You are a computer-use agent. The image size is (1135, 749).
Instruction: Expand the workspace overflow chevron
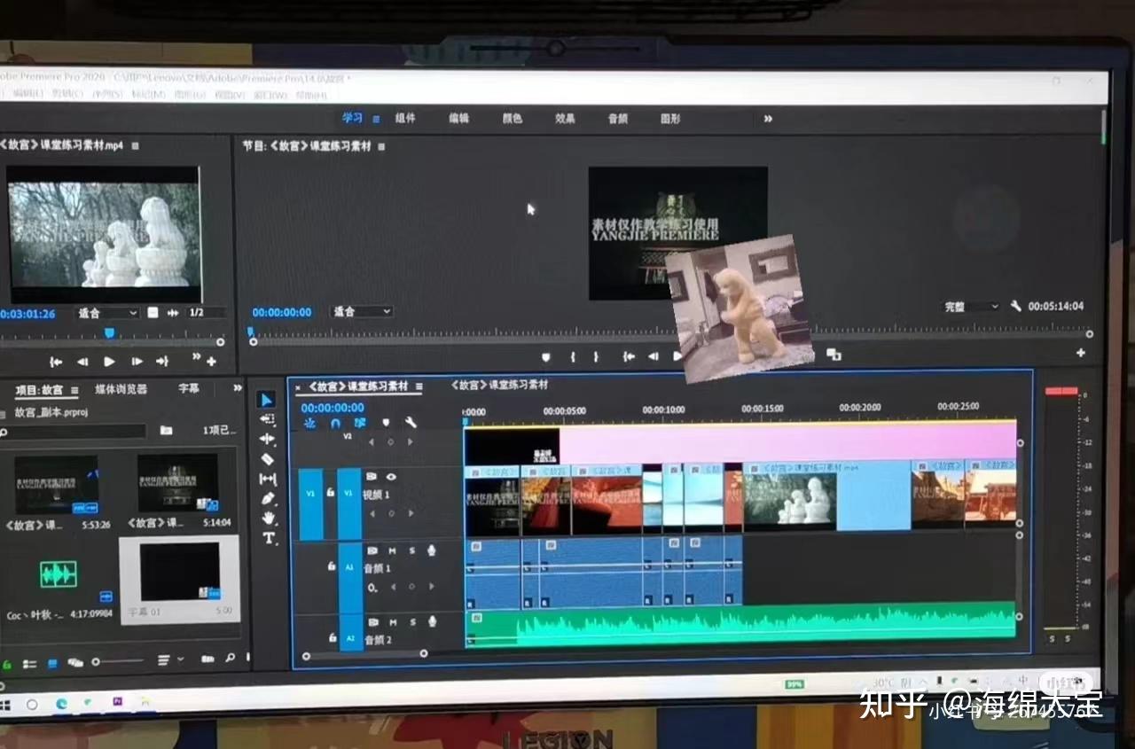point(768,119)
